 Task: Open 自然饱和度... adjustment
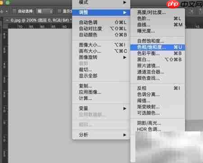tap(157, 41)
